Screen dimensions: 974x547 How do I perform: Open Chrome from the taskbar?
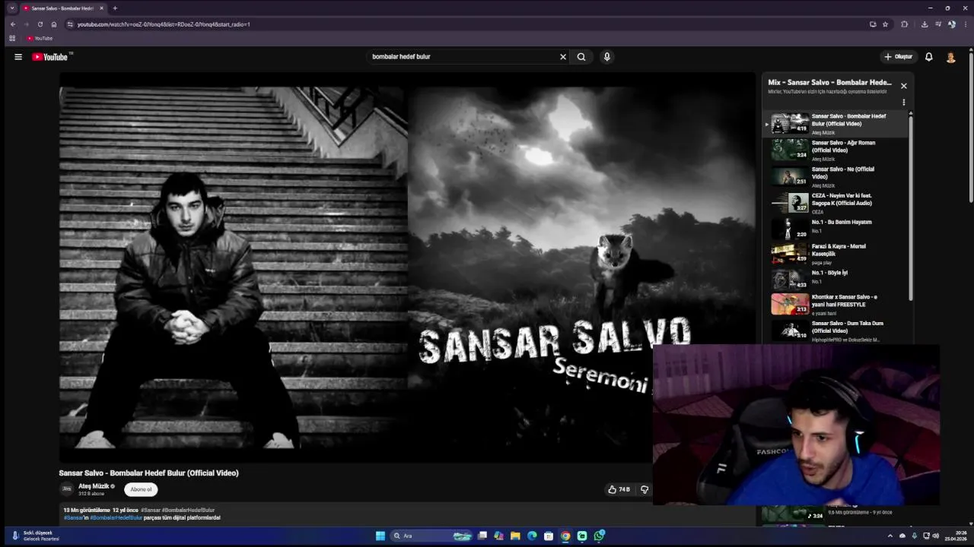[x=565, y=536]
